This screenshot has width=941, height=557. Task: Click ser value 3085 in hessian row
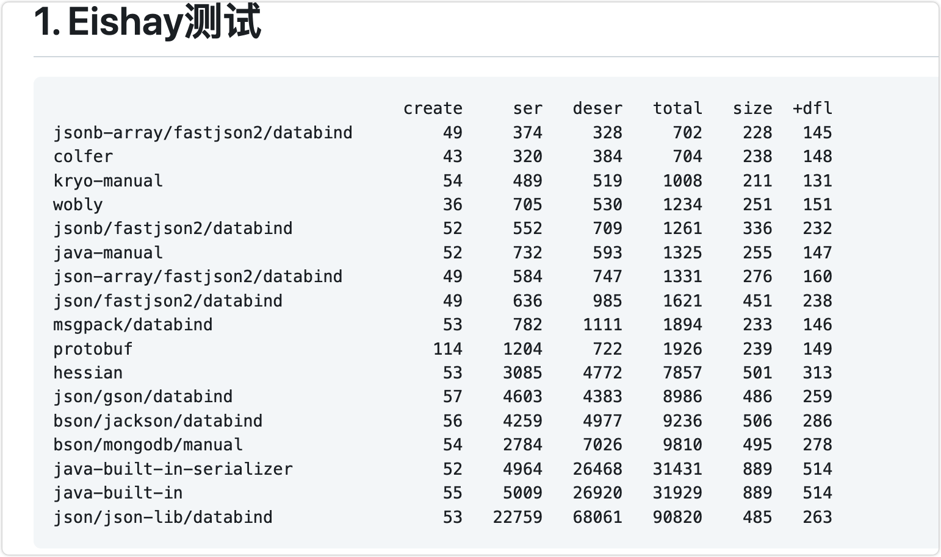point(522,373)
